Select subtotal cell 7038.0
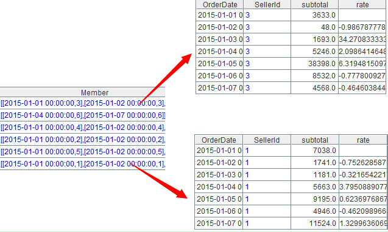The height and width of the screenshot is (232, 388). pyautogui.click(x=315, y=151)
